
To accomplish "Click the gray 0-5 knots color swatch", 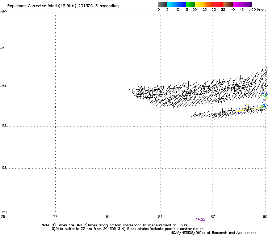I will coord(162,4).
